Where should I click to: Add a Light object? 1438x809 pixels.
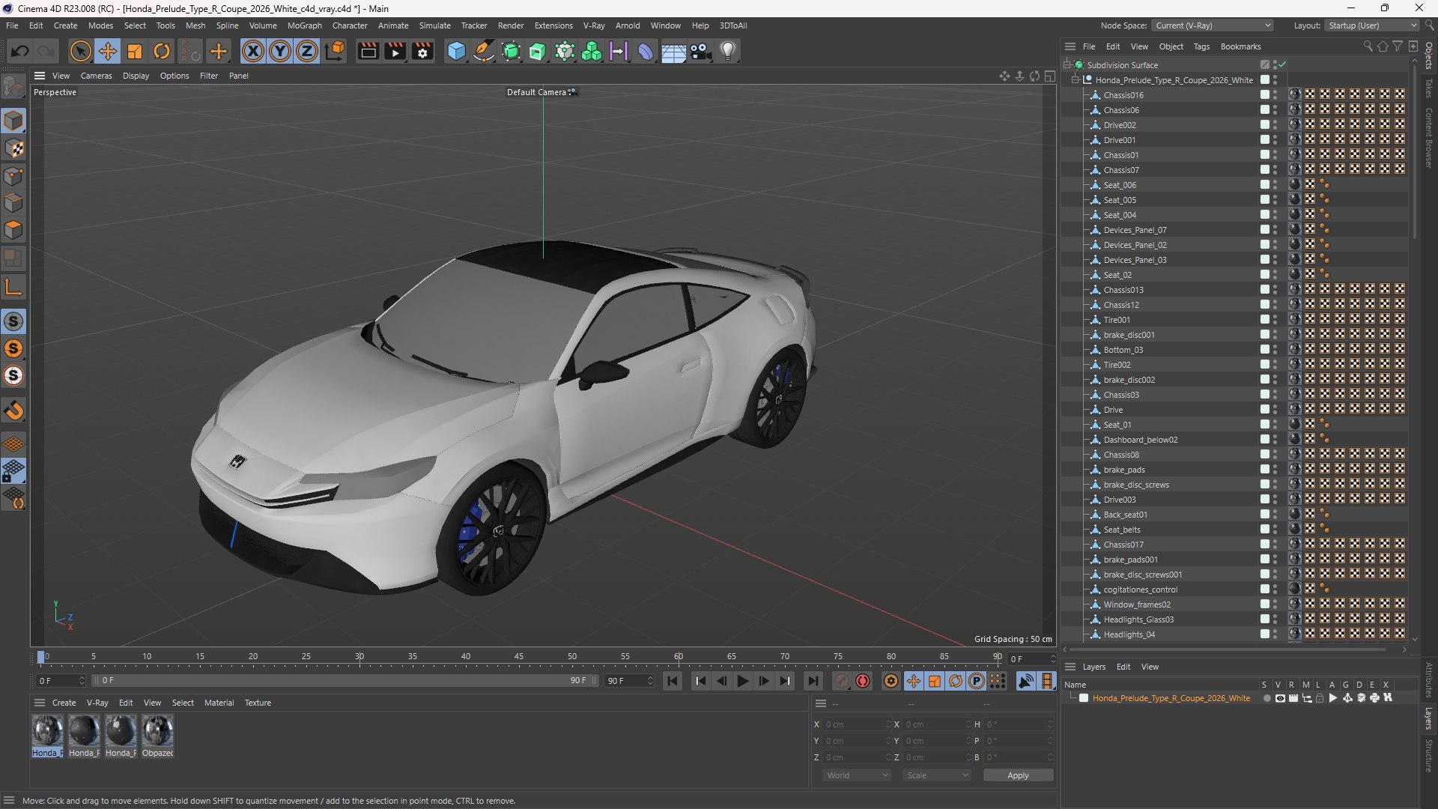[728, 51]
